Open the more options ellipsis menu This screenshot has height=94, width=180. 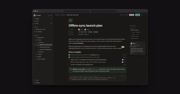145,15
